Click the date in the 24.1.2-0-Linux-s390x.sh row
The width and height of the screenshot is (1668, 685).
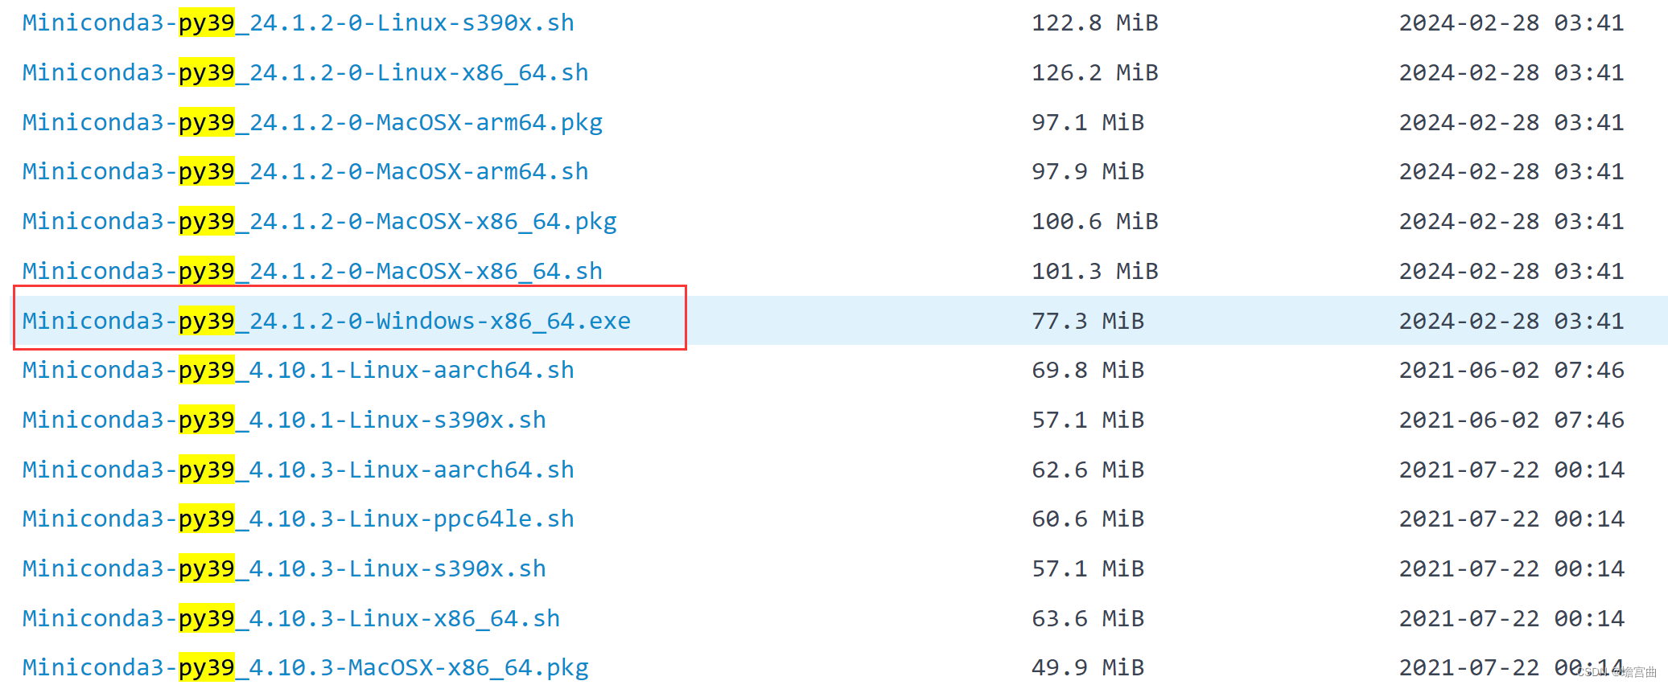tap(1512, 23)
